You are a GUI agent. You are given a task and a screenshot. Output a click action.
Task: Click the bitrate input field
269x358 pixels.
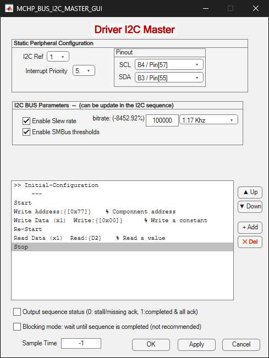(162, 120)
